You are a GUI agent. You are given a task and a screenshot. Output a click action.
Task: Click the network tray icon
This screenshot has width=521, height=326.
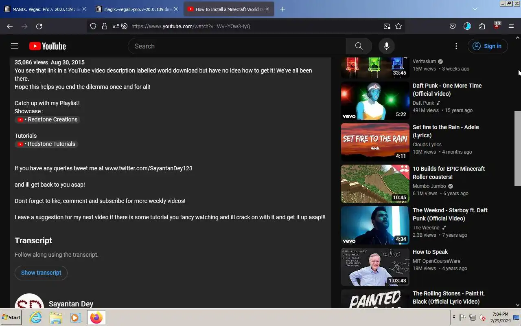473,317
